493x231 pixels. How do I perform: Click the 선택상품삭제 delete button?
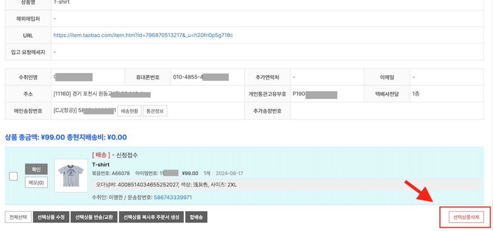(466, 217)
